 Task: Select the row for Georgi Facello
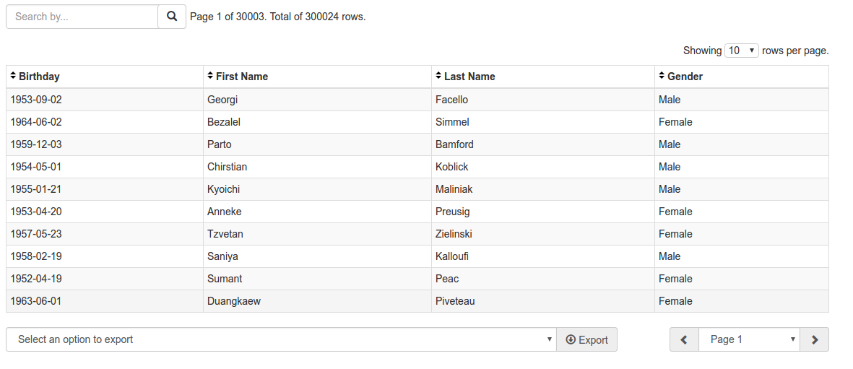pos(417,100)
